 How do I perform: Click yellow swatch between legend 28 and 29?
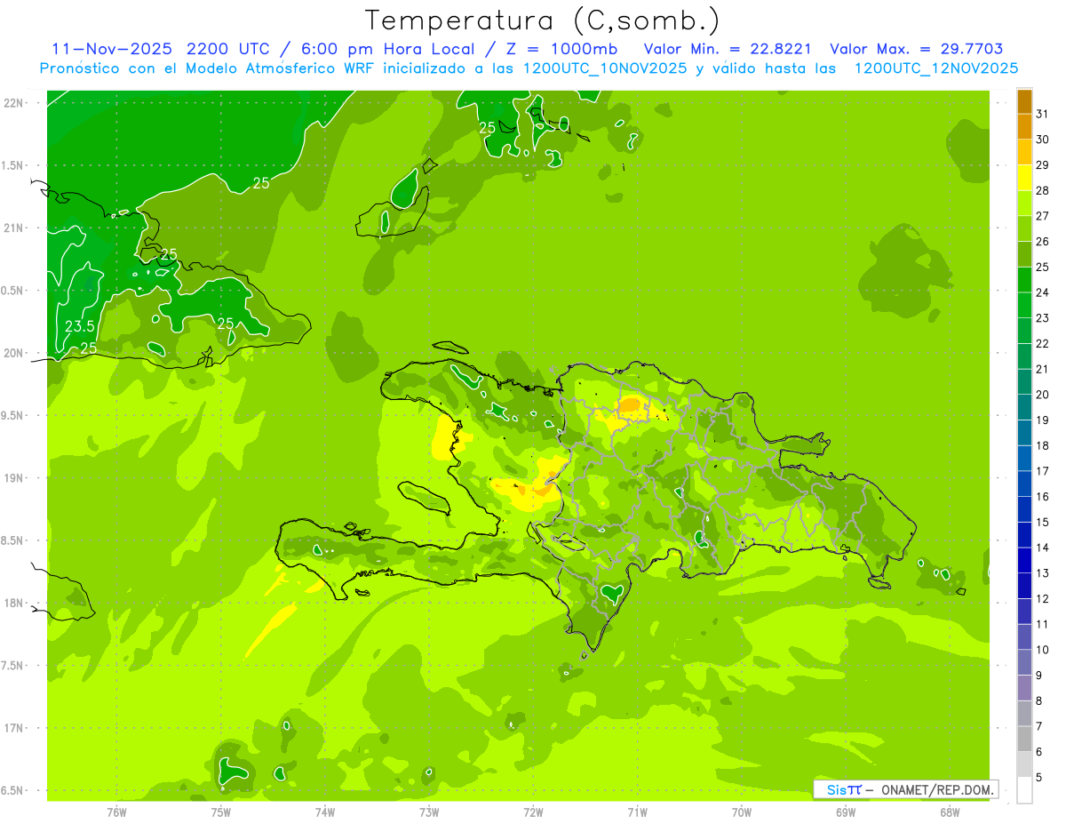click(1024, 178)
